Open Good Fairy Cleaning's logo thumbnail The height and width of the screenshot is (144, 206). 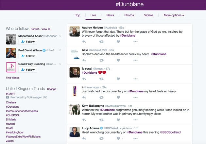coord(11,67)
